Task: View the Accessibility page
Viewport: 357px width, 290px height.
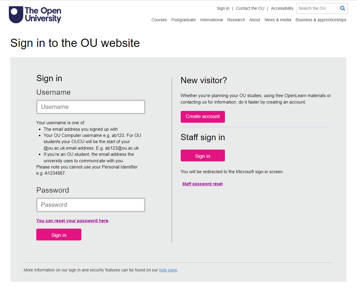Action: click(x=282, y=8)
